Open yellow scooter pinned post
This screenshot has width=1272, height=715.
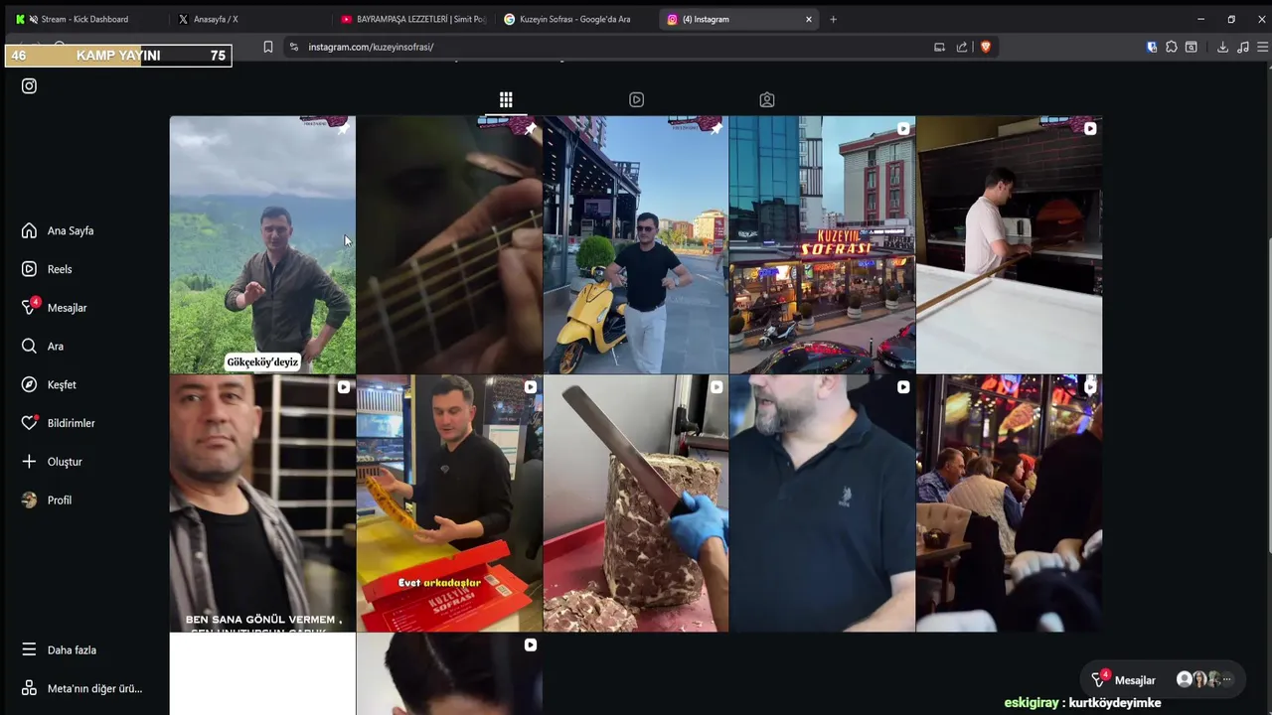(636, 244)
